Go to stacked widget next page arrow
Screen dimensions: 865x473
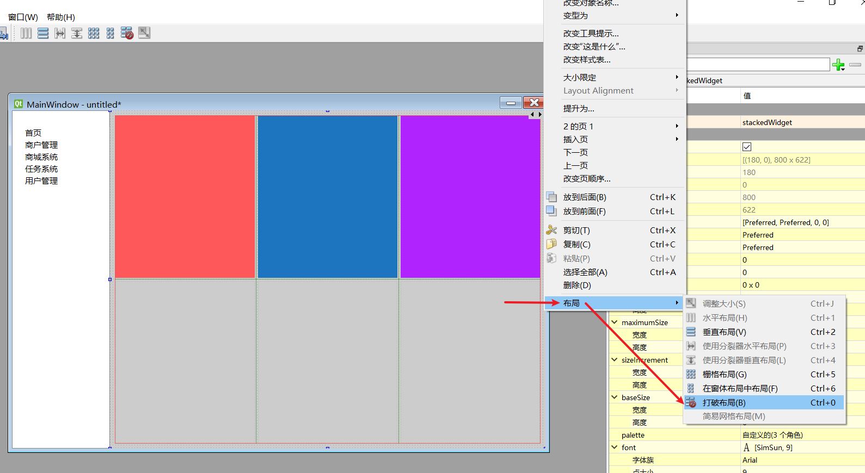[x=539, y=114]
